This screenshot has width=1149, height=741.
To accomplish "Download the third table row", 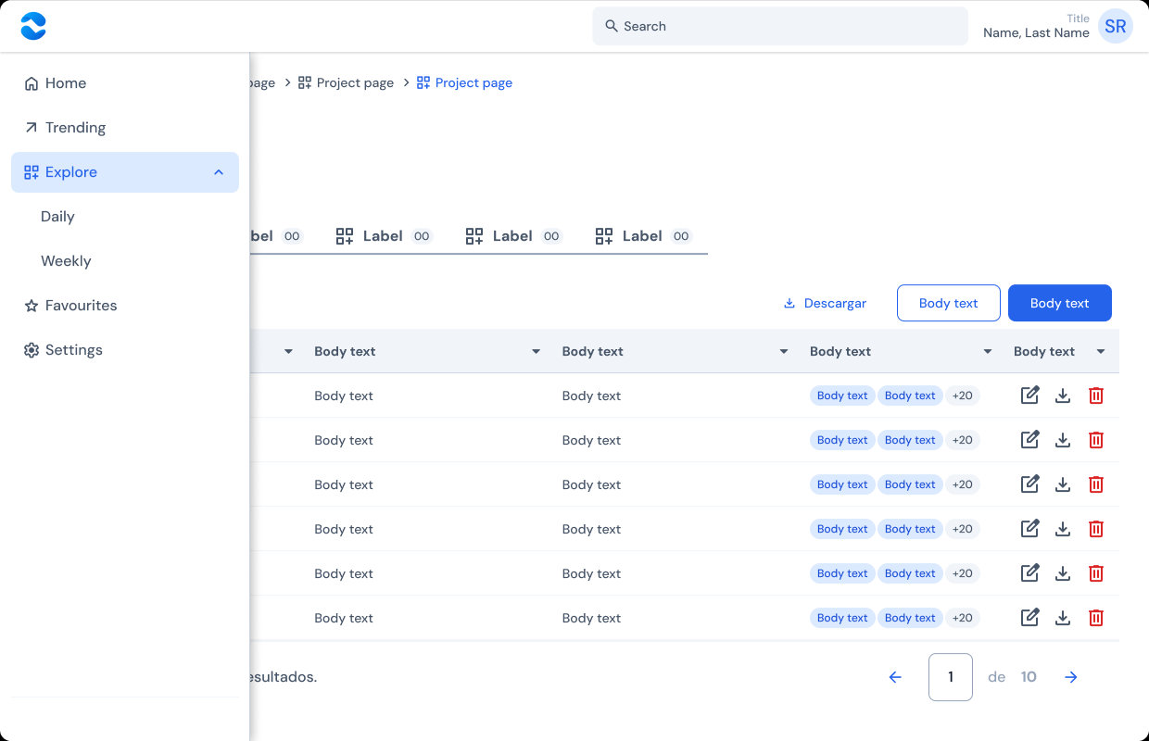I will tap(1063, 484).
